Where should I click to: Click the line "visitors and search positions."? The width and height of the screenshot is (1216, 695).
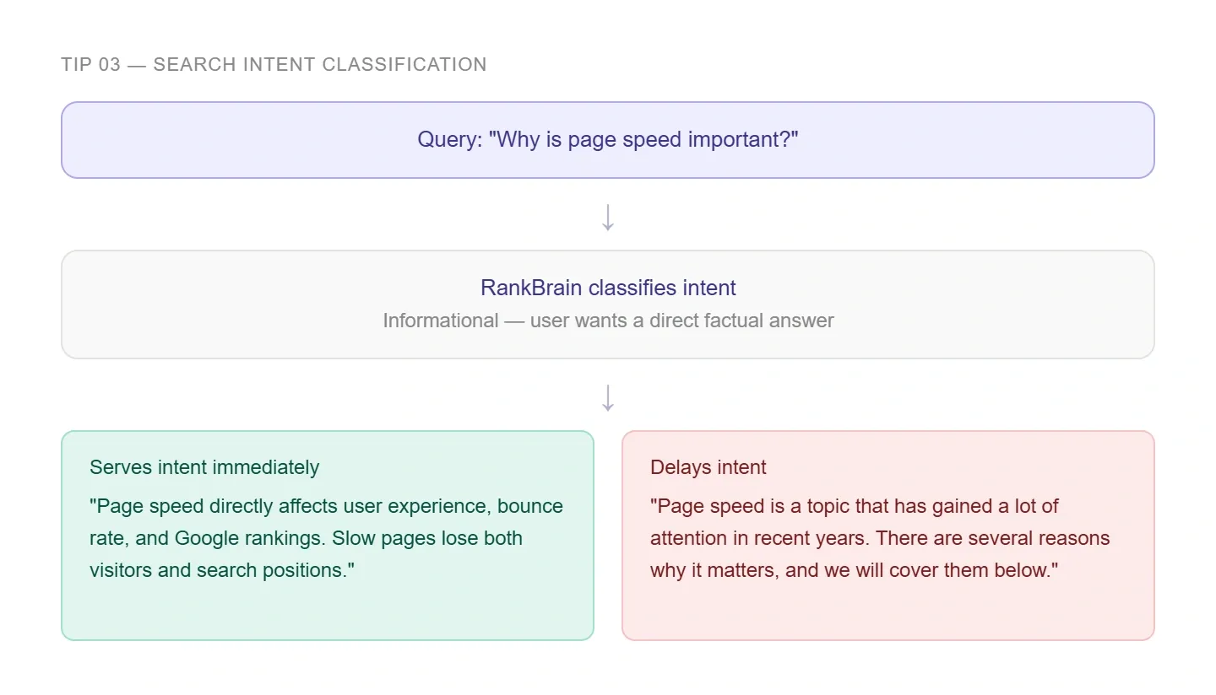(x=222, y=570)
